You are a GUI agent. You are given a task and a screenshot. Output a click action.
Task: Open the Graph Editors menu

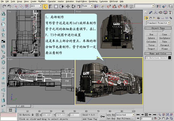81,1
